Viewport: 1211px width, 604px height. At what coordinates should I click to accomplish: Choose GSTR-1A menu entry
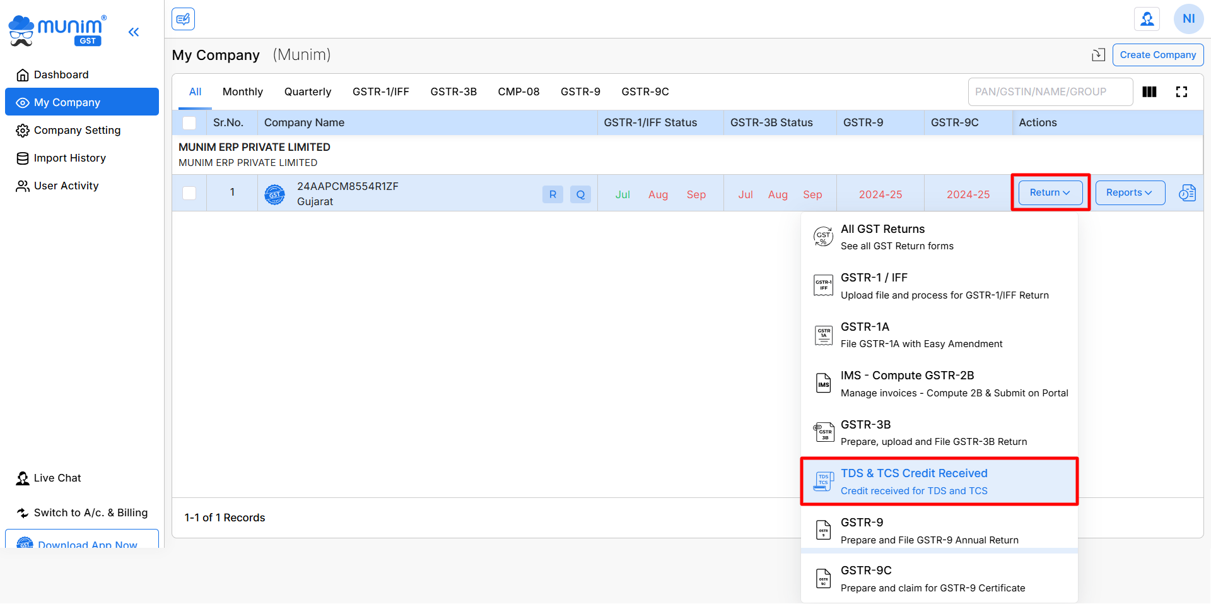click(x=939, y=335)
